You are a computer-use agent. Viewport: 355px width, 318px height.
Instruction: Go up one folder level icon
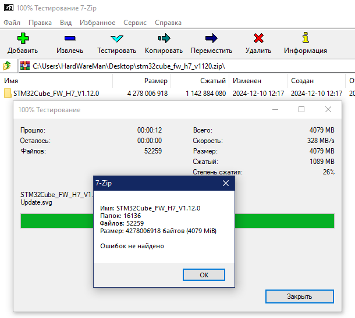[x=8, y=66]
